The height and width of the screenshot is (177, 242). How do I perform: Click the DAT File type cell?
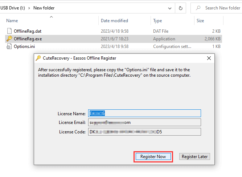[161, 31]
